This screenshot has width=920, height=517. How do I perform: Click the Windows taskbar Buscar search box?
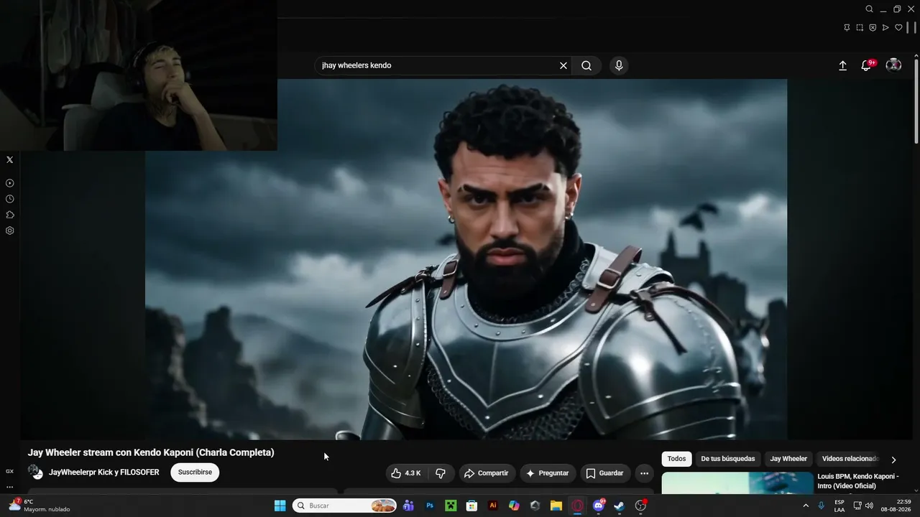[345, 506]
